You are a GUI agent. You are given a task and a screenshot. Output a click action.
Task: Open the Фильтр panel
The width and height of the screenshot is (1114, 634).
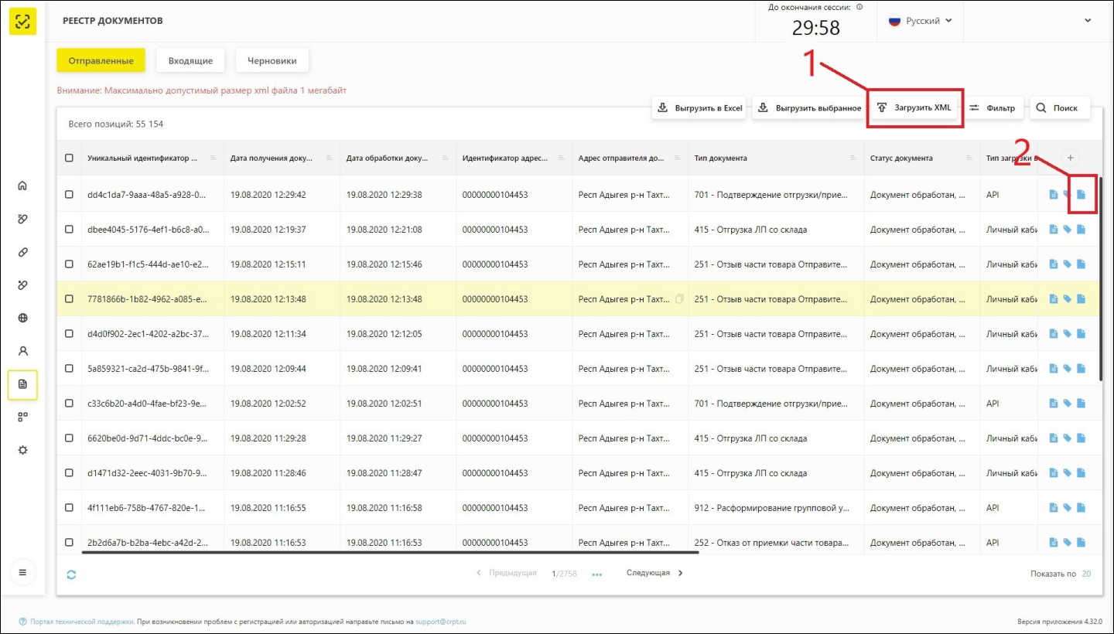coord(993,108)
